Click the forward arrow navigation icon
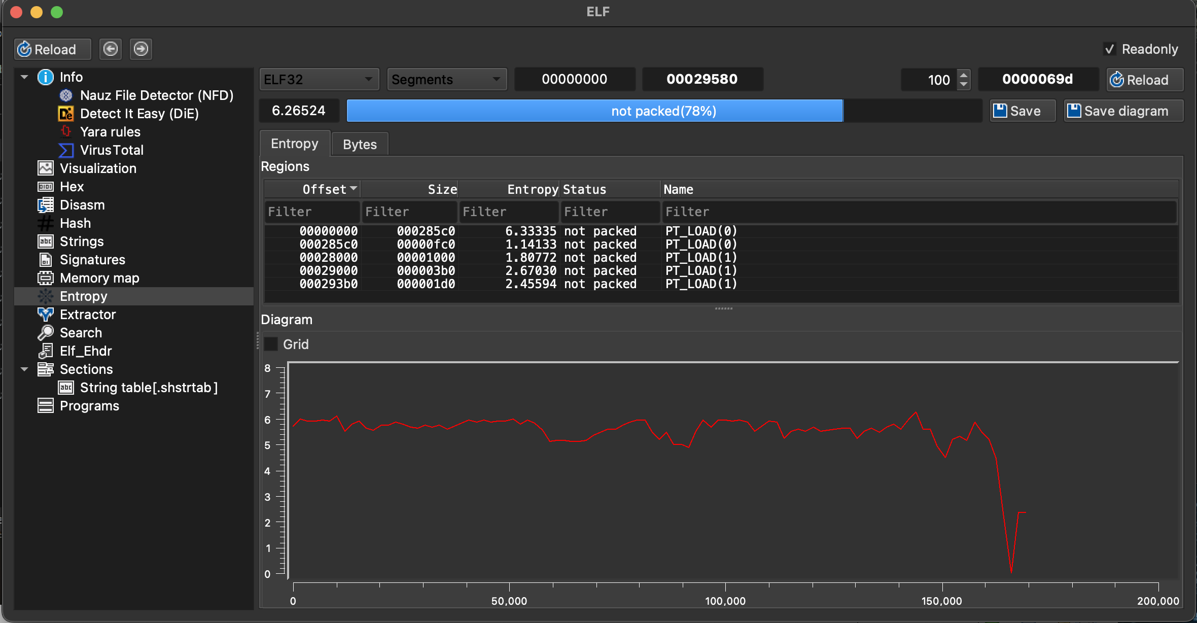1197x623 pixels. coord(141,49)
